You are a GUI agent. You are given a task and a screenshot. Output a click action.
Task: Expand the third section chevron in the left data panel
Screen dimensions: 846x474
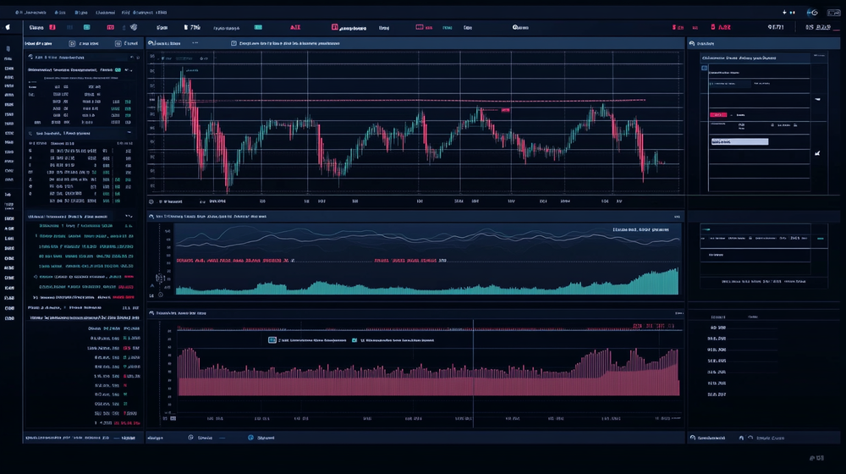(129, 216)
